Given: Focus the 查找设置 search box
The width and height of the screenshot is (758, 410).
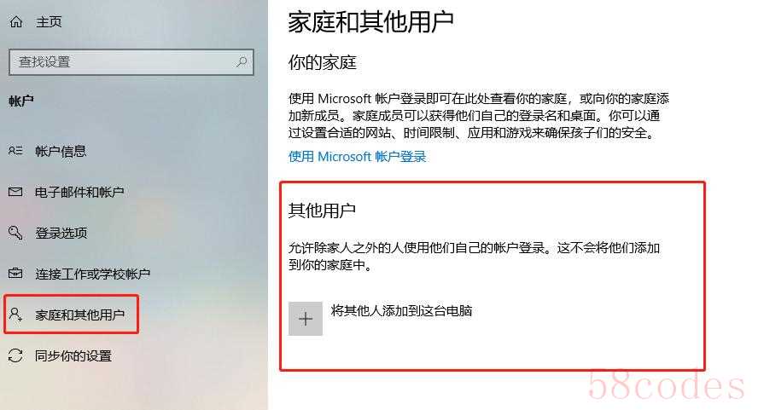Looking at the screenshot, I should [x=131, y=62].
